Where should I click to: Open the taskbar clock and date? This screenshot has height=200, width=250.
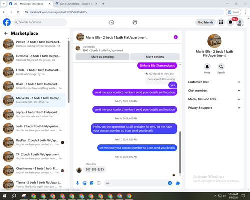233,196
